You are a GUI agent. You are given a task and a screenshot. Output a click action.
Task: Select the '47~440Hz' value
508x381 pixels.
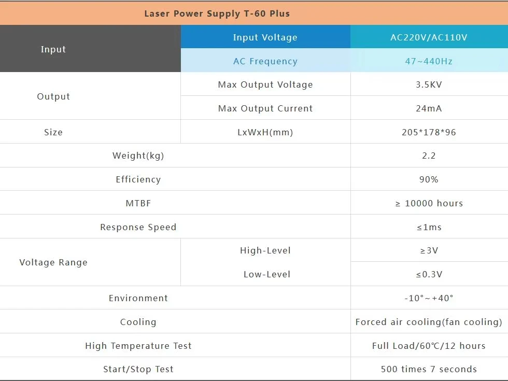[x=429, y=61]
